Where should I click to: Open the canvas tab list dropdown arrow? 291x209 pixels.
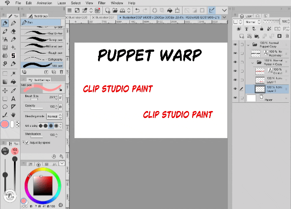tap(224, 17)
